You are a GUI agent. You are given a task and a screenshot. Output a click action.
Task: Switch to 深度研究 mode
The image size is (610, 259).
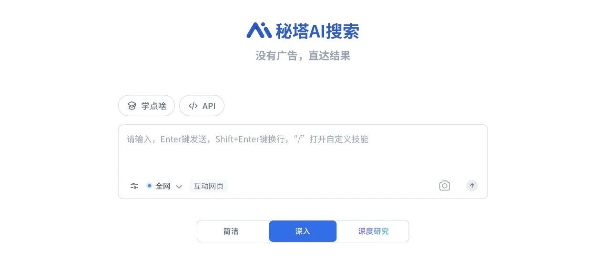pyautogui.click(x=373, y=231)
